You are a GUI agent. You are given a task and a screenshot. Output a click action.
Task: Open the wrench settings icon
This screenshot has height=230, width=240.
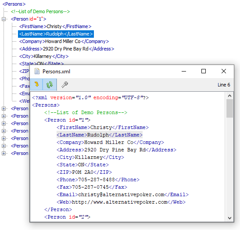tap(64, 85)
